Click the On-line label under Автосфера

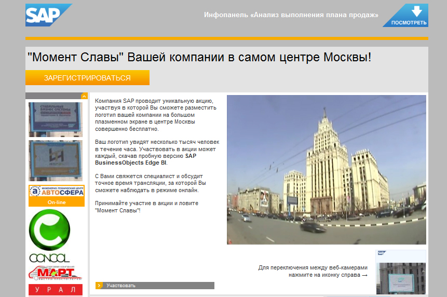tap(57, 203)
